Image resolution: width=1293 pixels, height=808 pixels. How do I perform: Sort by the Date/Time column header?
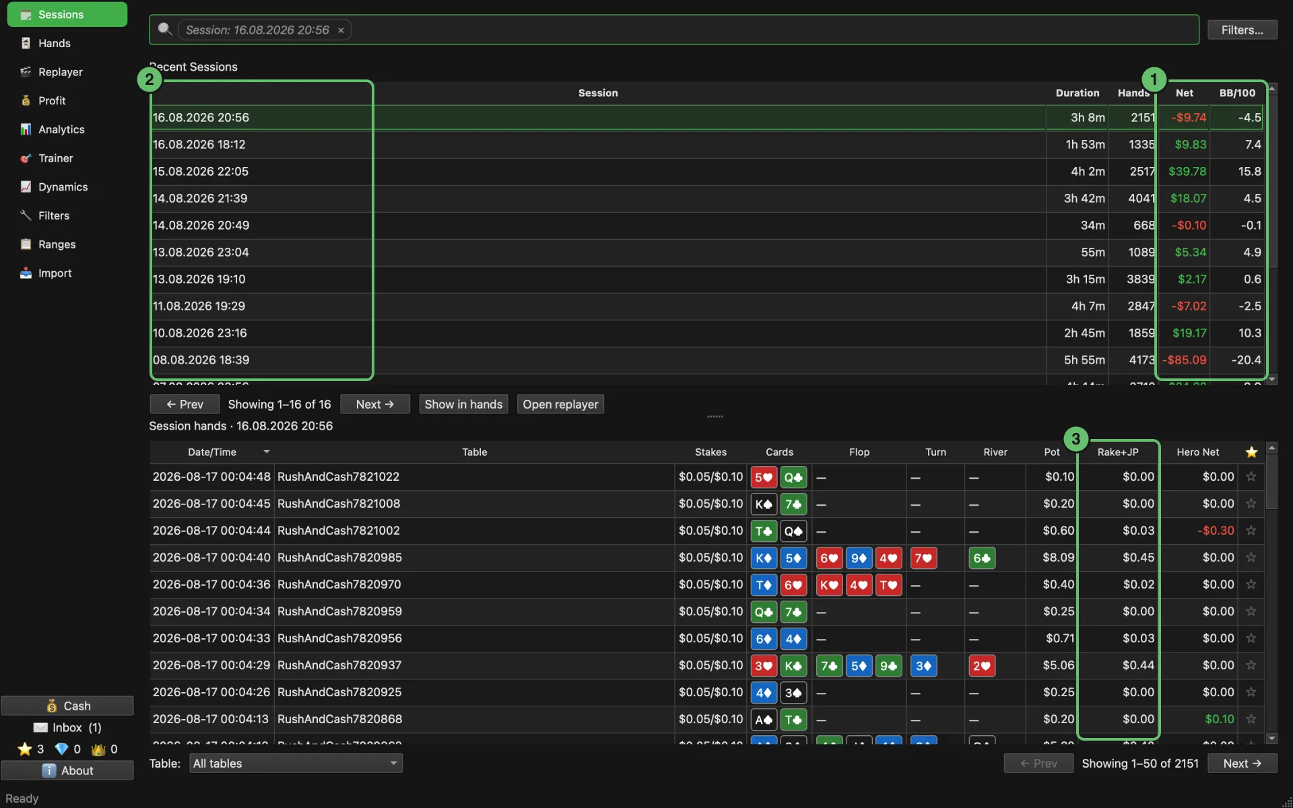pos(211,452)
